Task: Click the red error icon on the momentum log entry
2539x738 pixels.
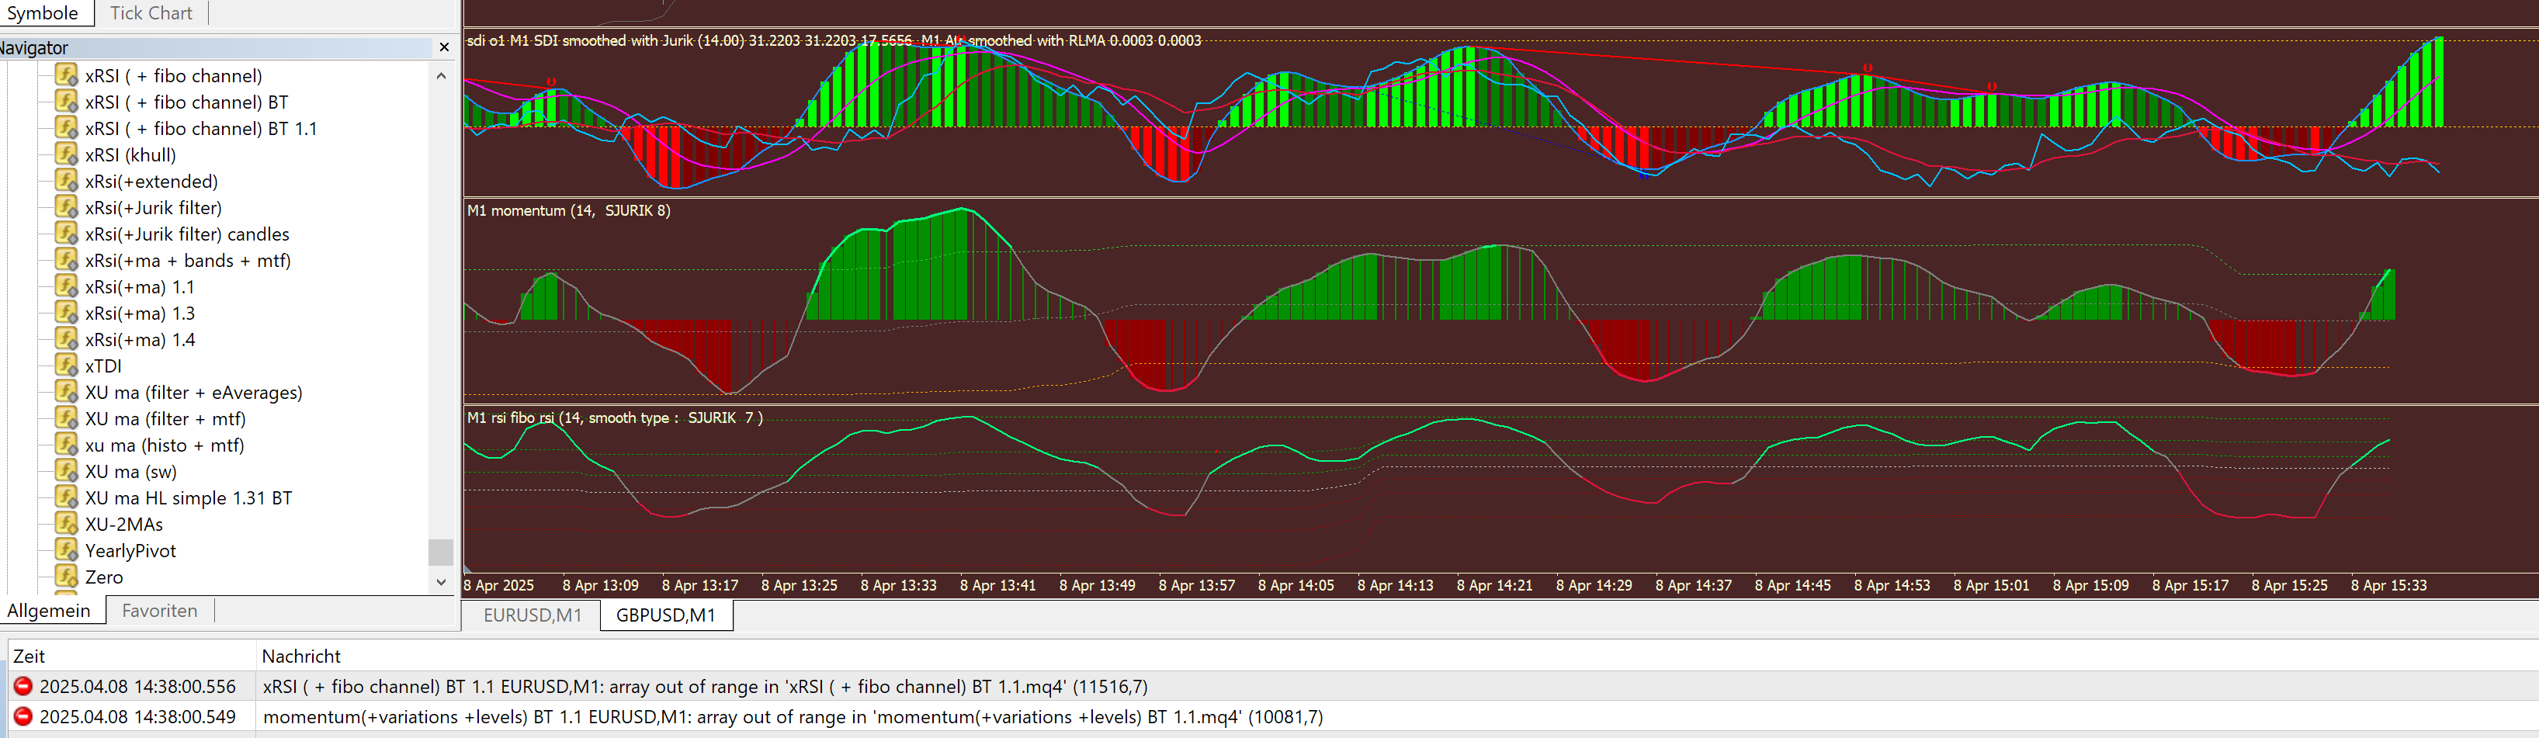Action: 23,716
